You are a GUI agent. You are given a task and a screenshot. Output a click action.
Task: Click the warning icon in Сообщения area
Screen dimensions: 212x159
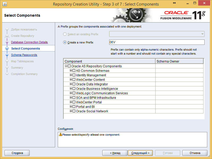click(60, 135)
